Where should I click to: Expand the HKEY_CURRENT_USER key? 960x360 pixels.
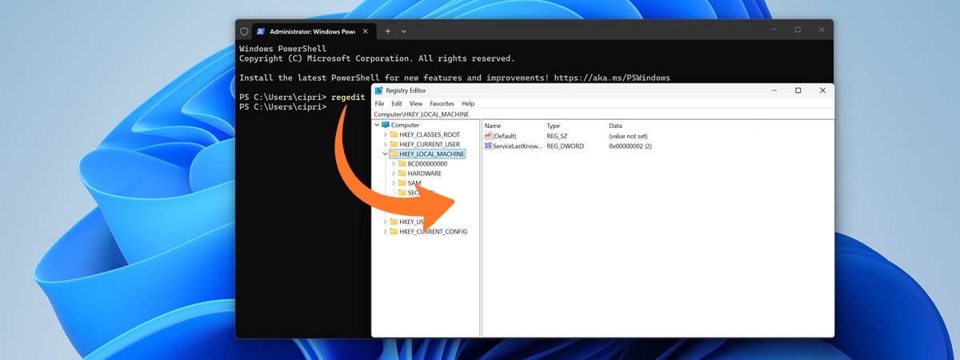click(x=385, y=144)
